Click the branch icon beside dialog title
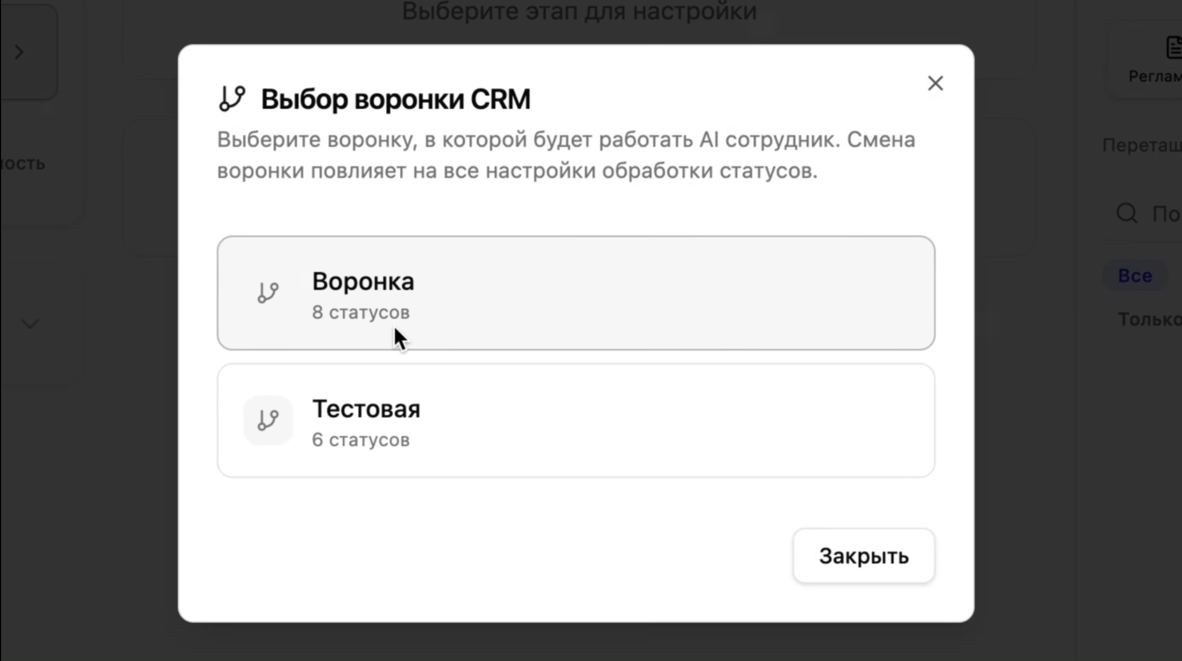The width and height of the screenshot is (1182, 661). pyautogui.click(x=232, y=98)
